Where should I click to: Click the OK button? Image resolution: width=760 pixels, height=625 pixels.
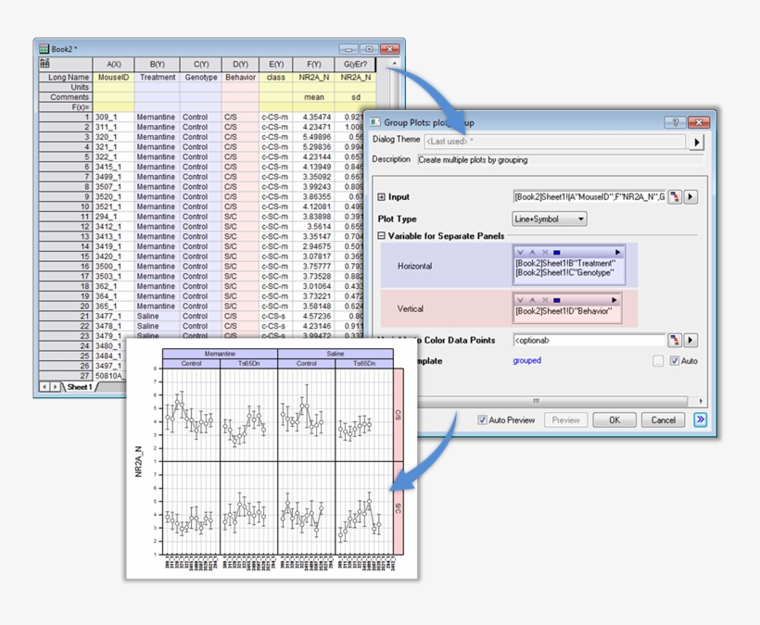614,419
